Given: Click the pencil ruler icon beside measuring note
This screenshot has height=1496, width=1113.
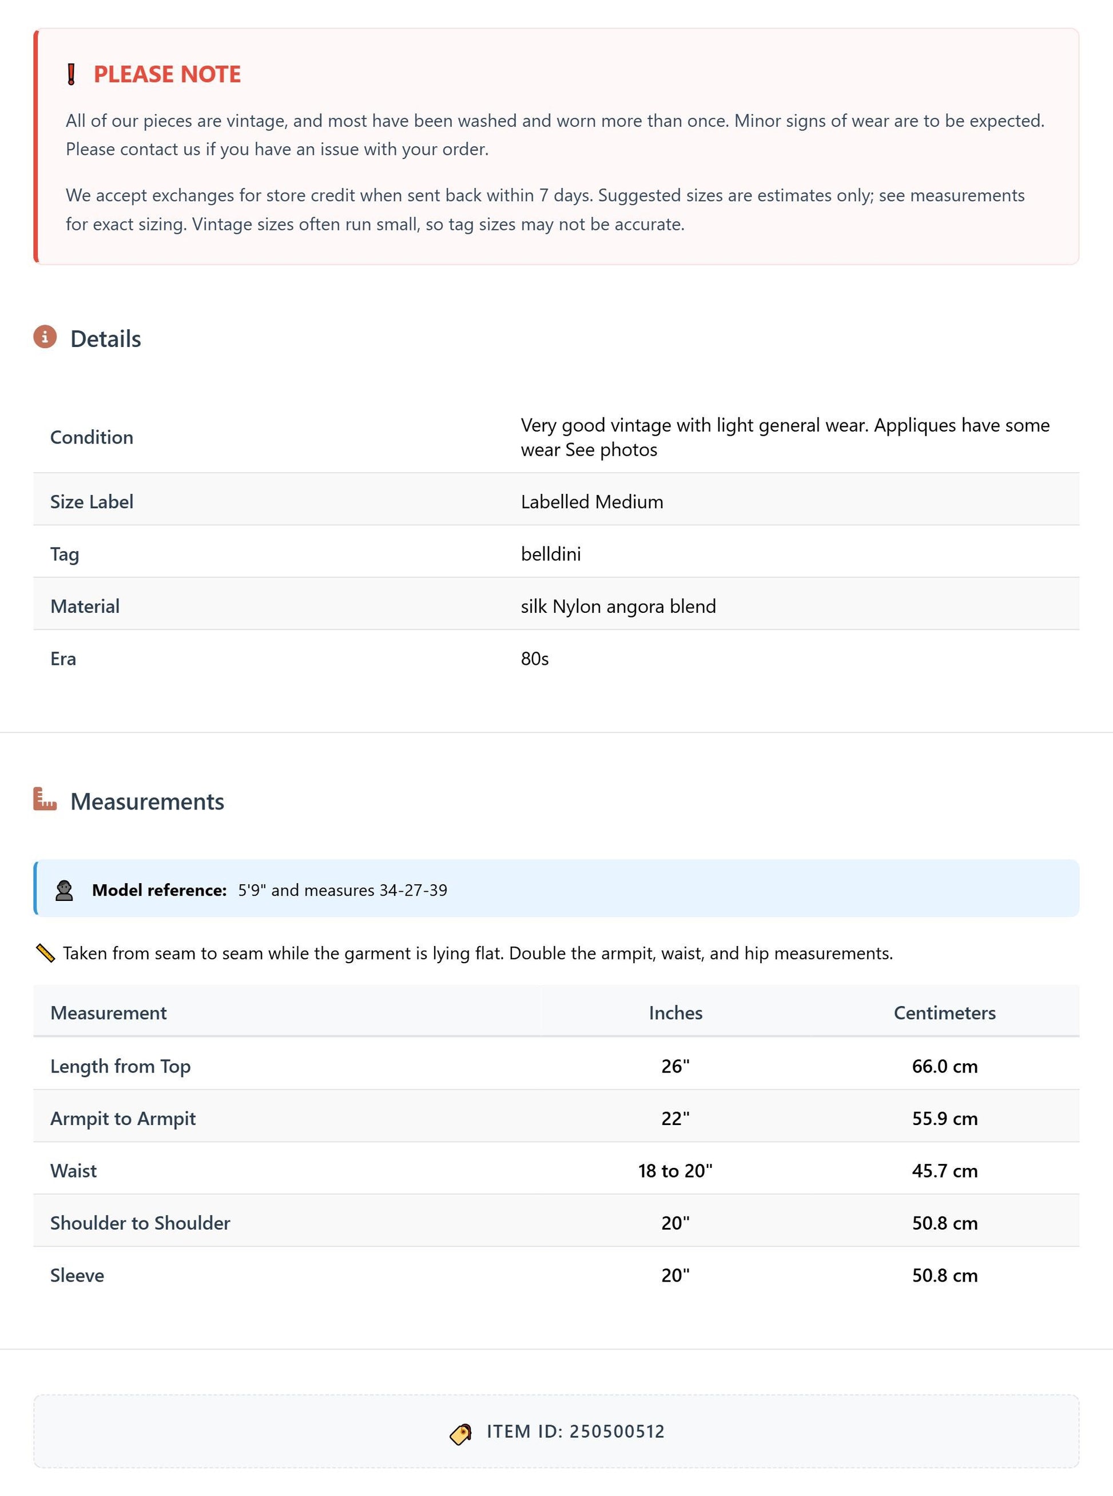Looking at the screenshot, I should click(x=45, y=953).
